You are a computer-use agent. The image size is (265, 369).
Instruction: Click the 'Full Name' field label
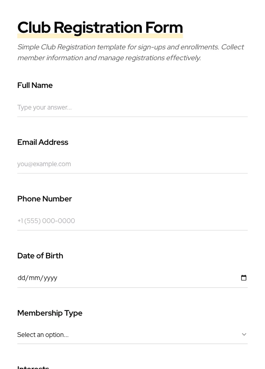tap(35, 85)
